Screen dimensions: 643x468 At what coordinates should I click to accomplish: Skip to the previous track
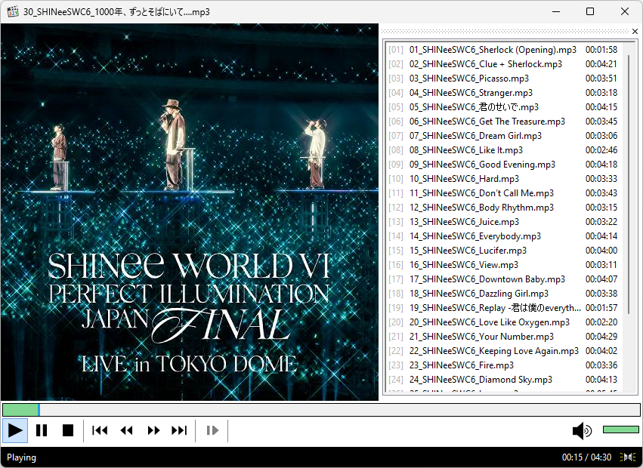[100, 430]
